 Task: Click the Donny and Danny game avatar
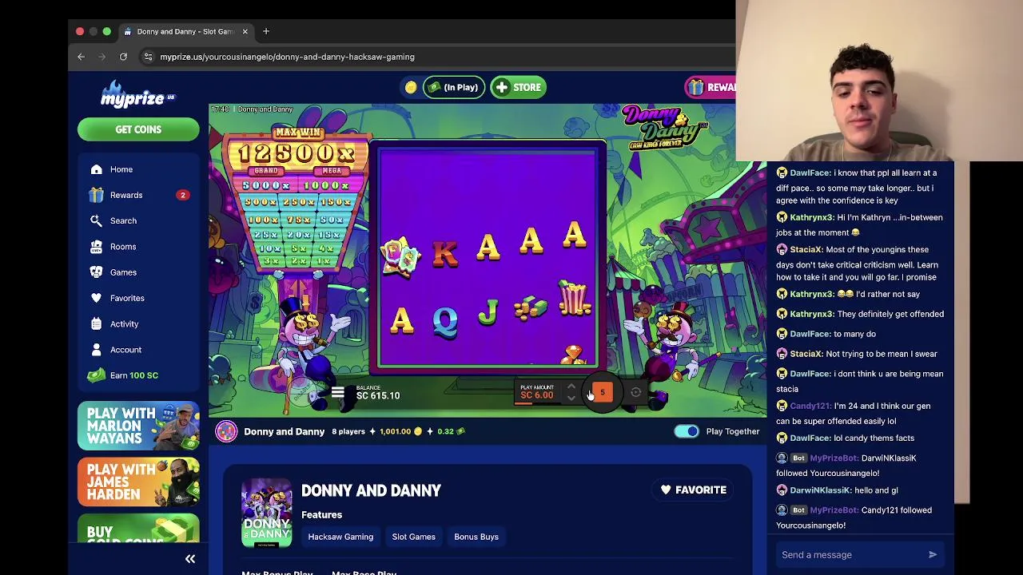click(226, 431)
